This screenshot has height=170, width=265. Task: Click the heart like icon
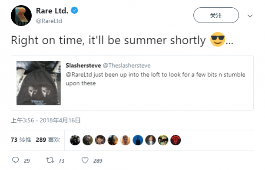pos(85,160)
